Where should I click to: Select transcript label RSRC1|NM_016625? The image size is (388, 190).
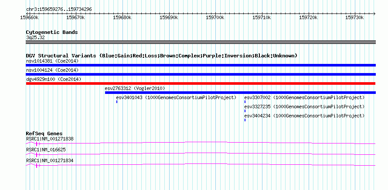tap(46, 150)
